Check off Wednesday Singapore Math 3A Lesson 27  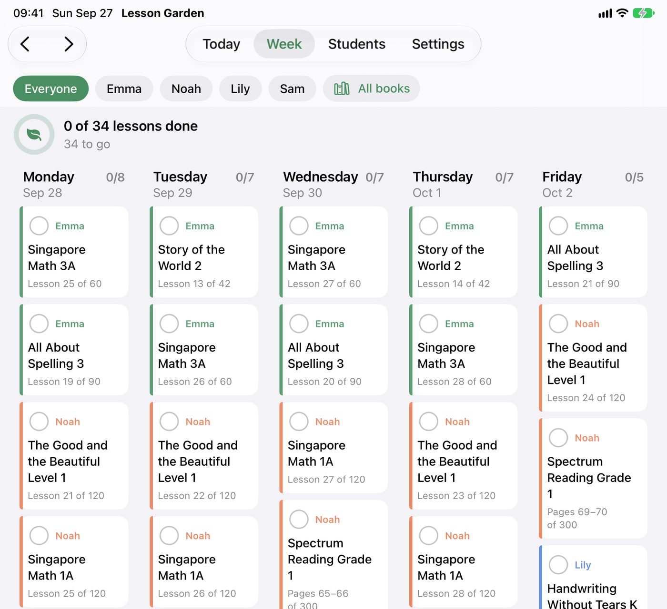tap(299, 226)
